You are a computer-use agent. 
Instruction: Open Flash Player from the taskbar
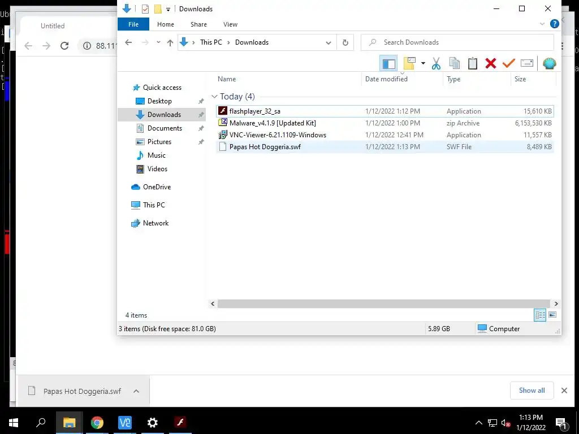tap(180, 423)
